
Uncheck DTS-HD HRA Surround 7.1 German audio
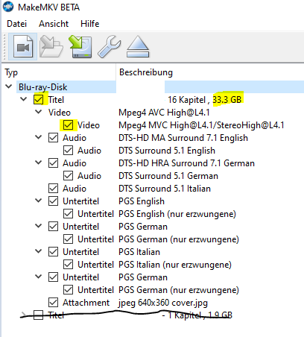[53, 163]
